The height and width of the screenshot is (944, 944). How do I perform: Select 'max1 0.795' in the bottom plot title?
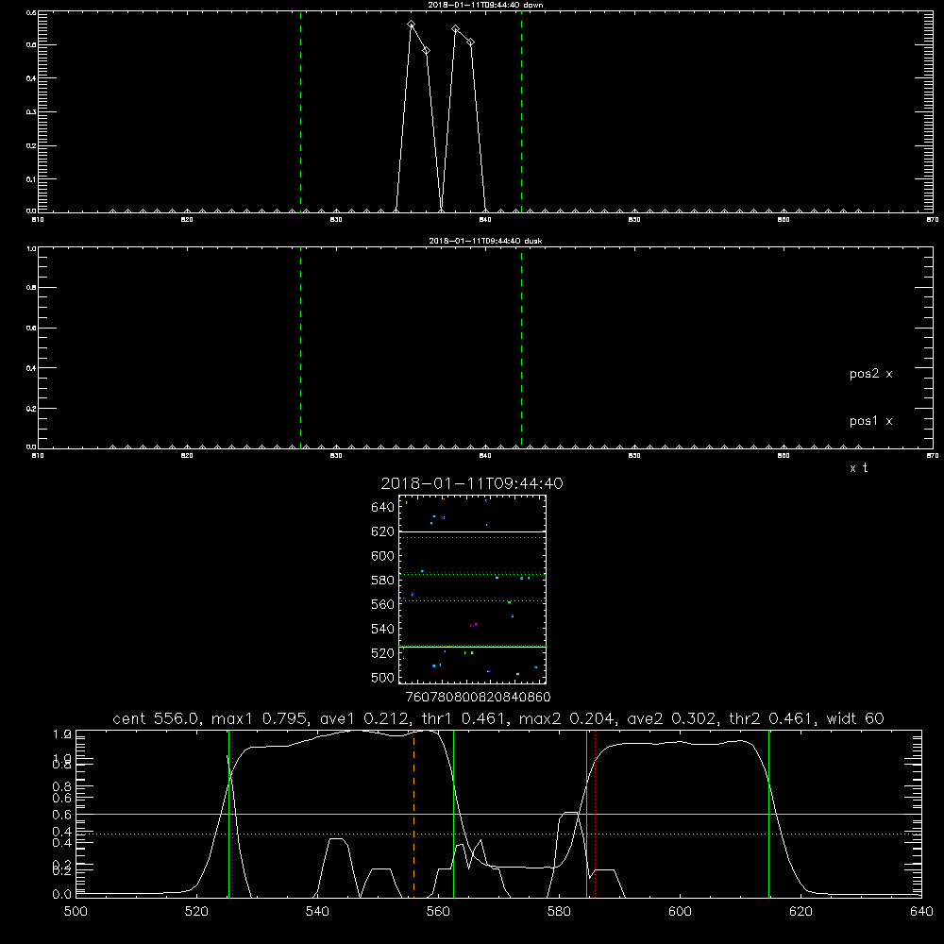(x=260, y=718)
